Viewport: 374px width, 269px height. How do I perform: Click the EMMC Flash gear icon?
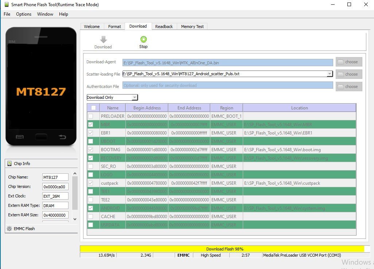coord(9,229)
